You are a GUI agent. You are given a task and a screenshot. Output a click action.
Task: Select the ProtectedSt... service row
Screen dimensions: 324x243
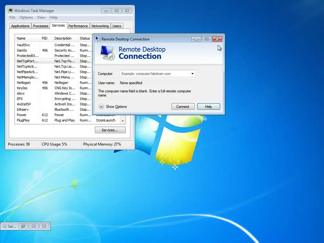point(54,56)
